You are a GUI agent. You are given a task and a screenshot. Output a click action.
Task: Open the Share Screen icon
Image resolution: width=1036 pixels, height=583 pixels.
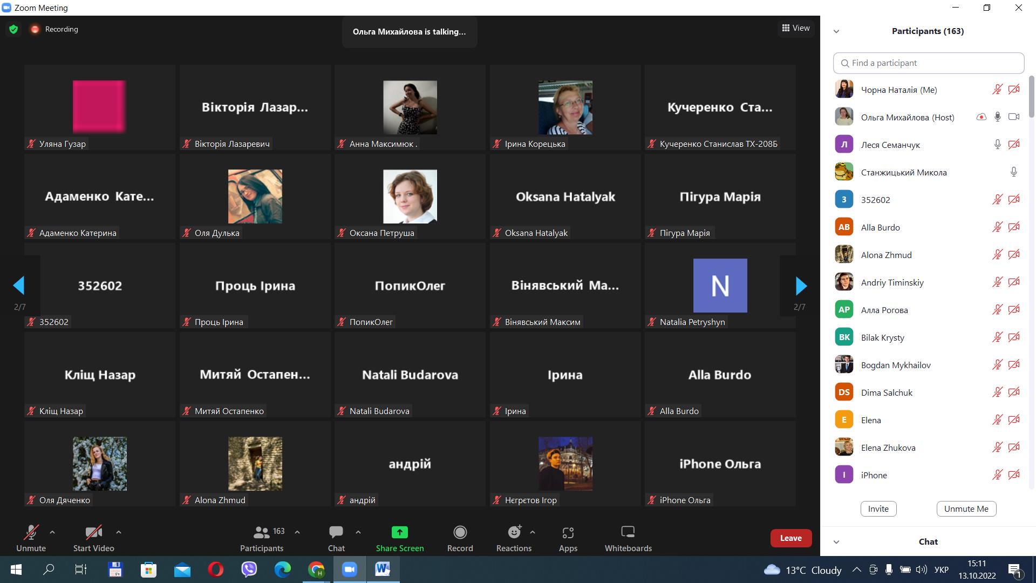[x=399, y=533]
